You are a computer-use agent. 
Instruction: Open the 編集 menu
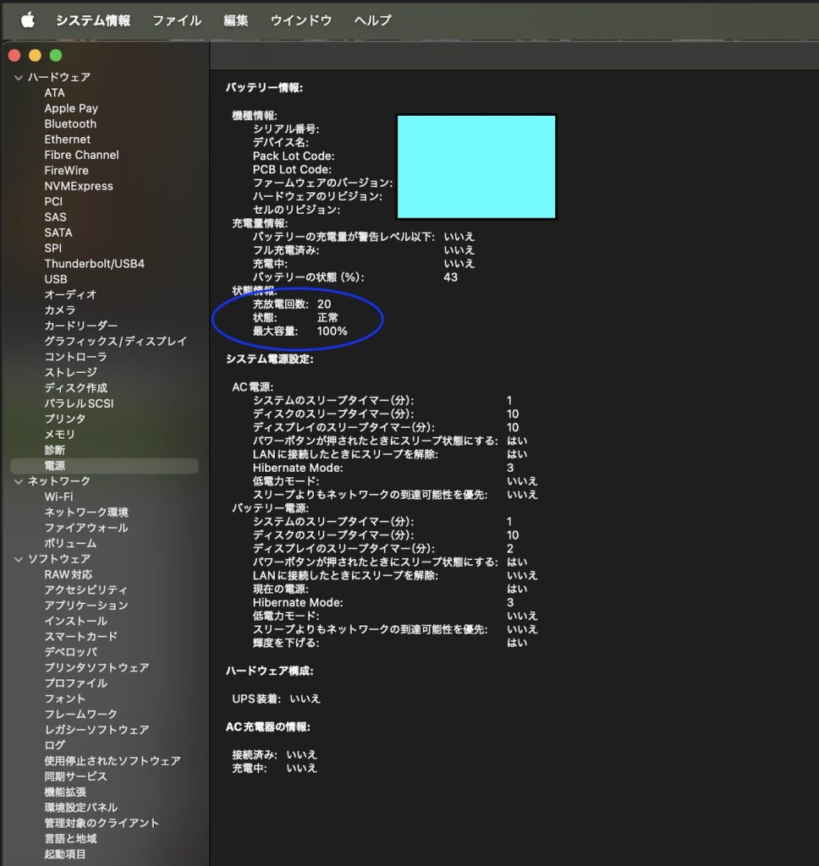[236, 20]
